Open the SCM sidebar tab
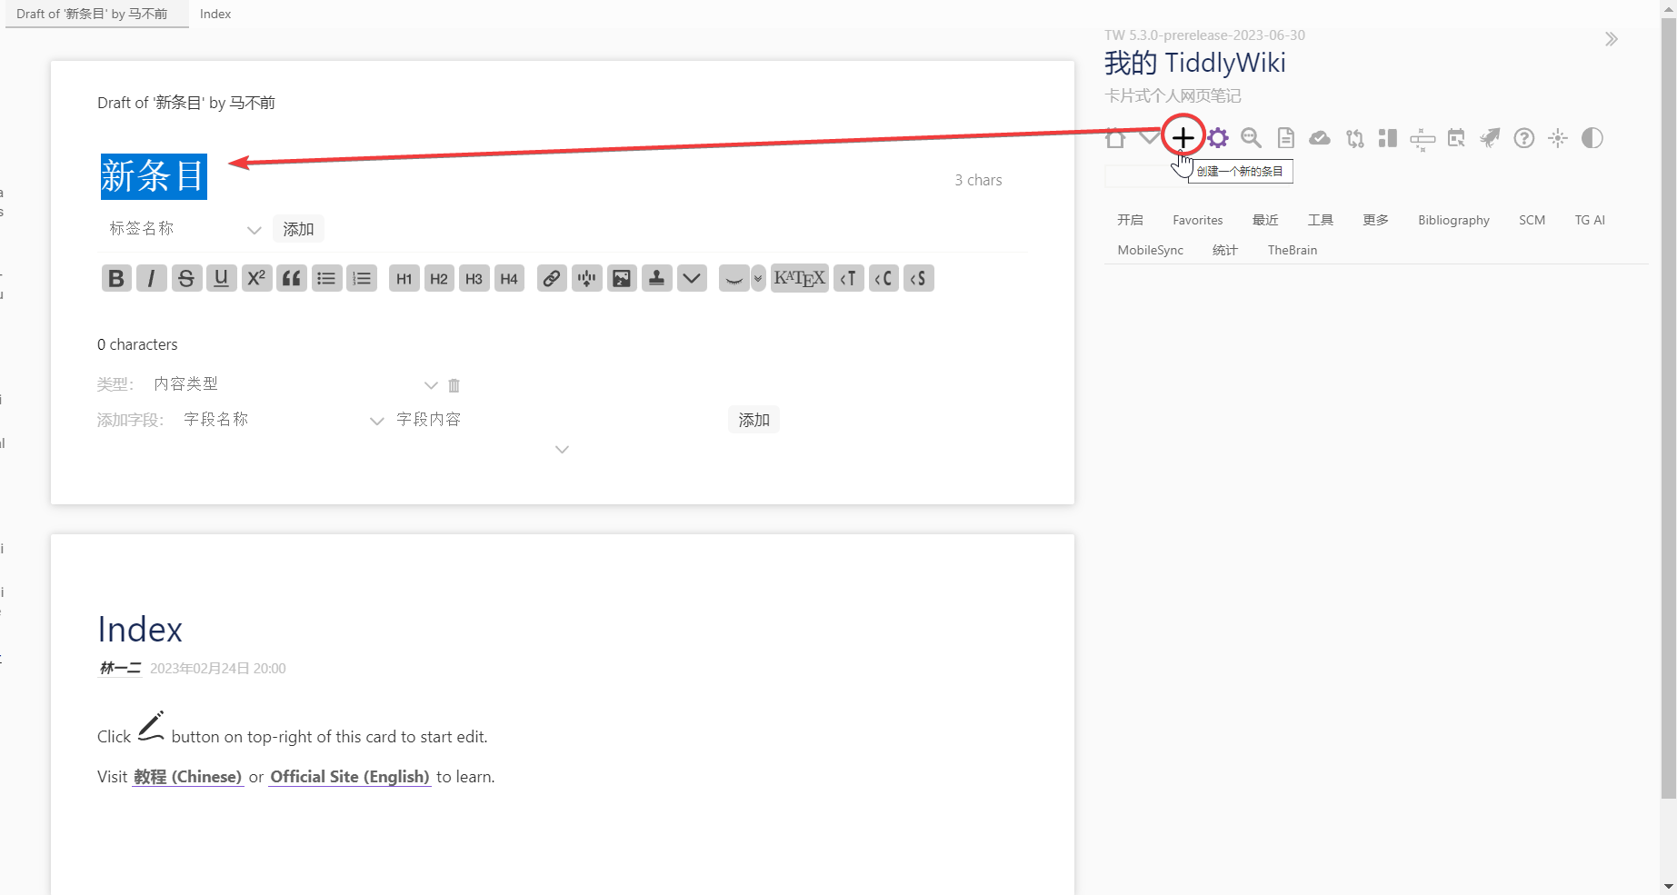 [x=1532, y=220]
